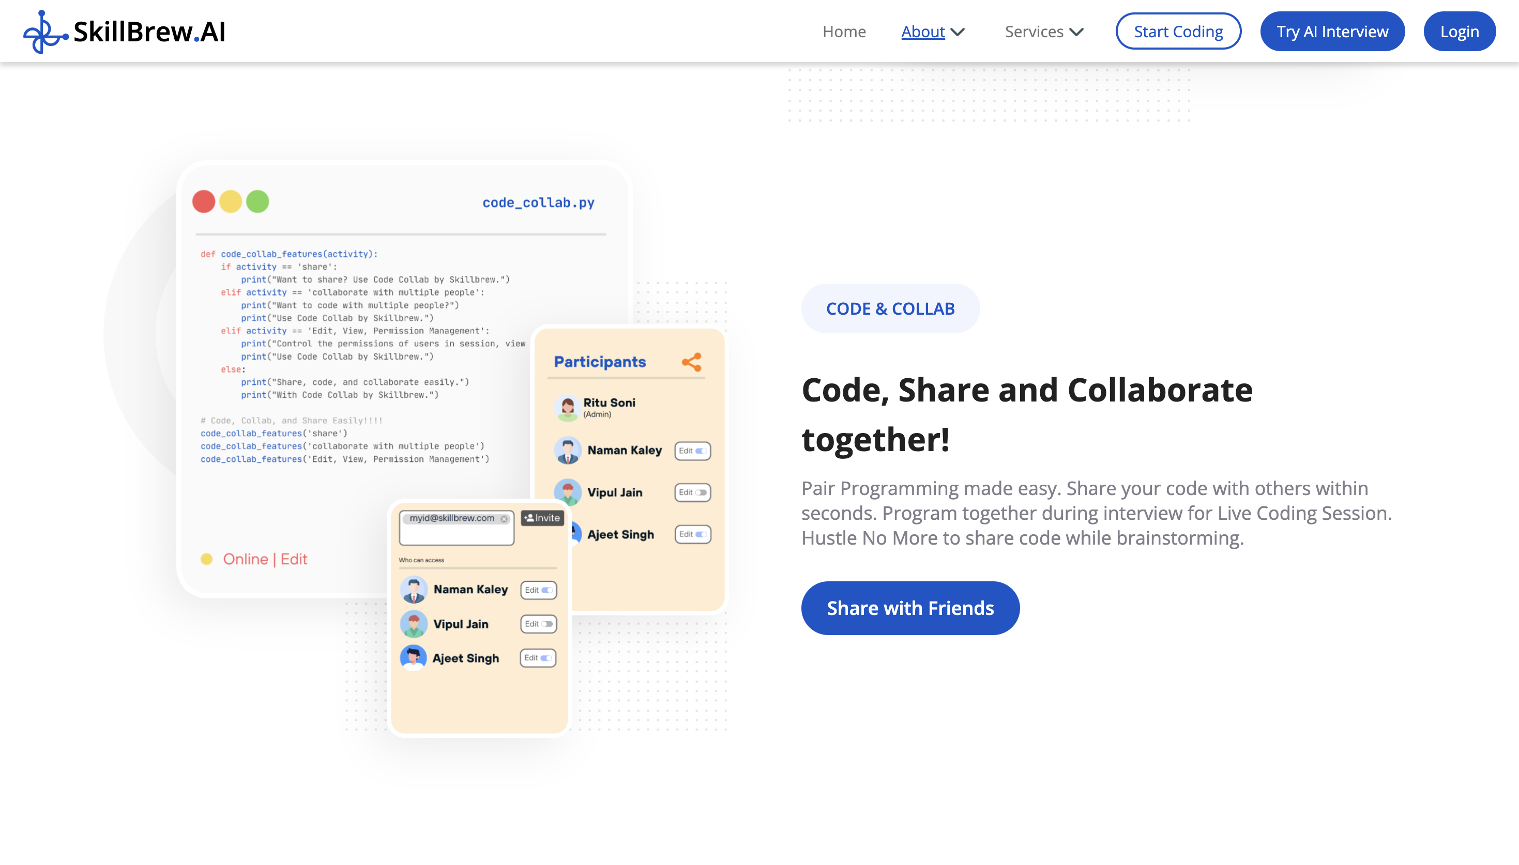Click Ajeet Singh's avatar under Who can access
1519x865 pixels.
[413, 658]
